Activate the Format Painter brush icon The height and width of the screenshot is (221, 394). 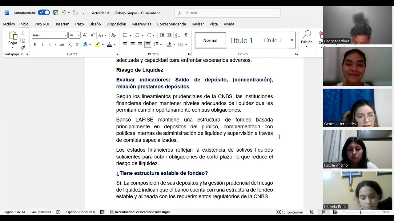tap(23, 48)
